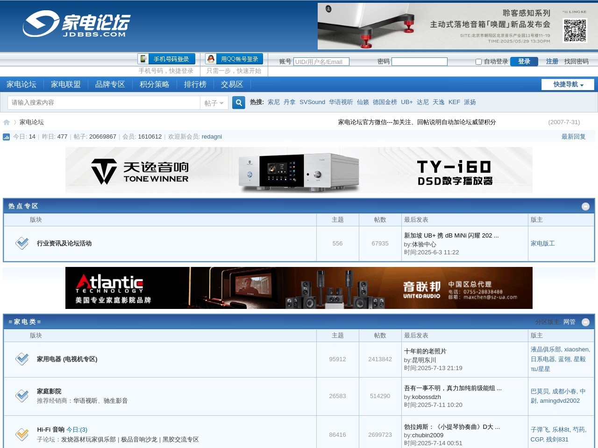Collapse the 家电类 section
598x448 pixels.
point(585,322)
